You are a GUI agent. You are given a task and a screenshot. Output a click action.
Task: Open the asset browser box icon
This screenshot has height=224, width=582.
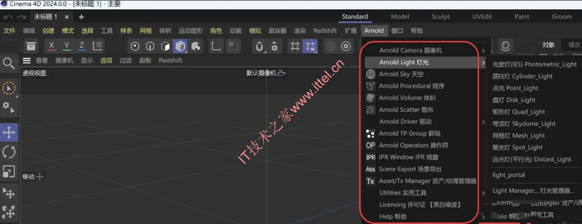coord(31,47)
